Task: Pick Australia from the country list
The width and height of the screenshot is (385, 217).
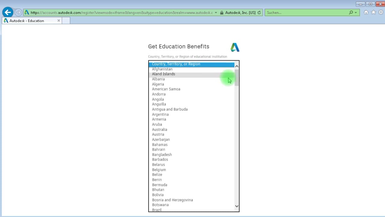Action: (x=191, y=129)
